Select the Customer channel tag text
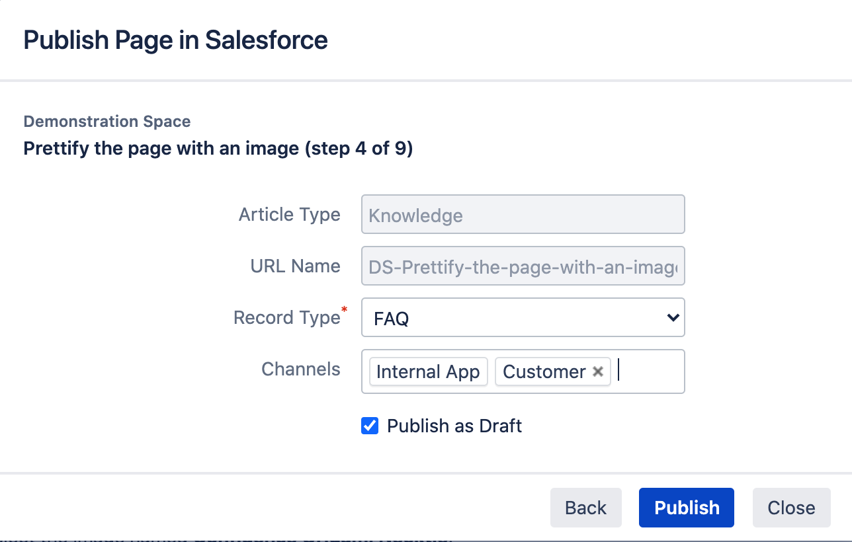This screenshot has height=542, width=852. tap(544, 372)
